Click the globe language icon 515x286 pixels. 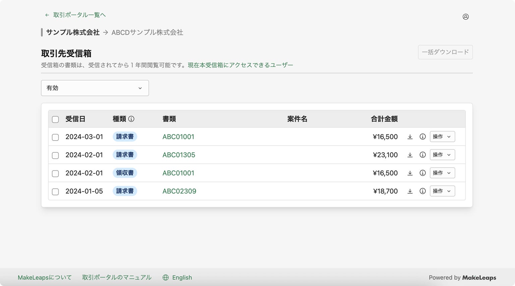point(166,278)
